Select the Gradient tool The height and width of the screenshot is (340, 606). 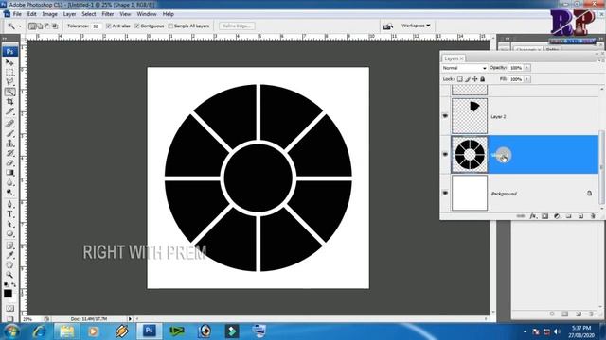[x=9, y=173]
